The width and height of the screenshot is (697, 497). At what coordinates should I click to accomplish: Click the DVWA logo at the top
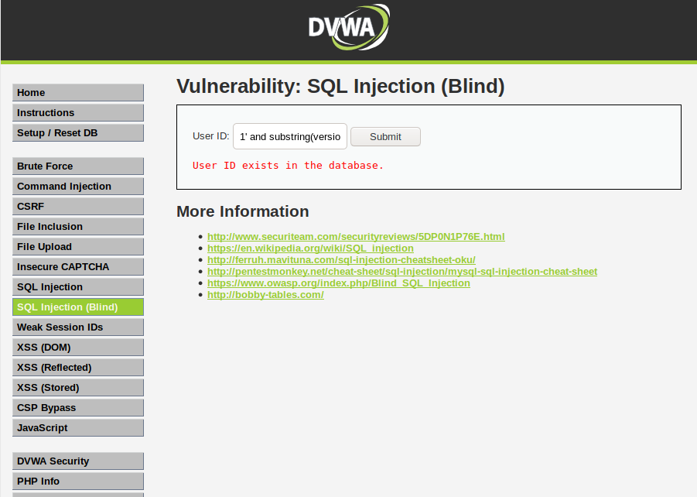pyautogui.click(x=348, y=27)
